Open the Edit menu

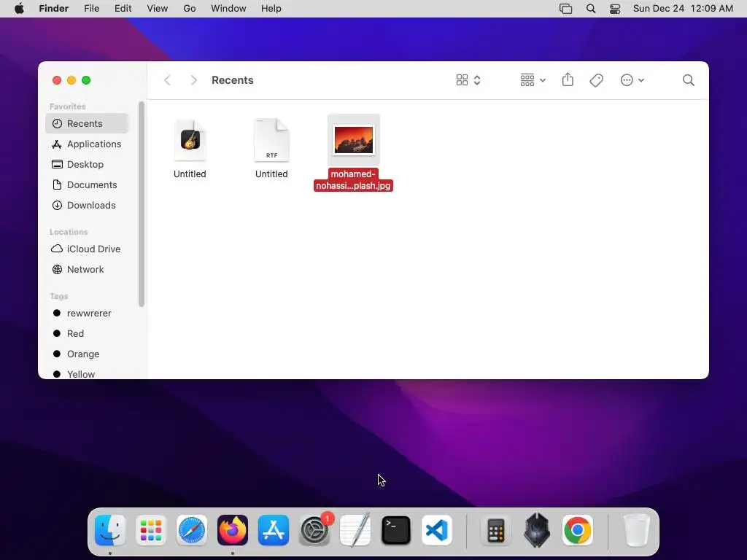tap(123, 9)
